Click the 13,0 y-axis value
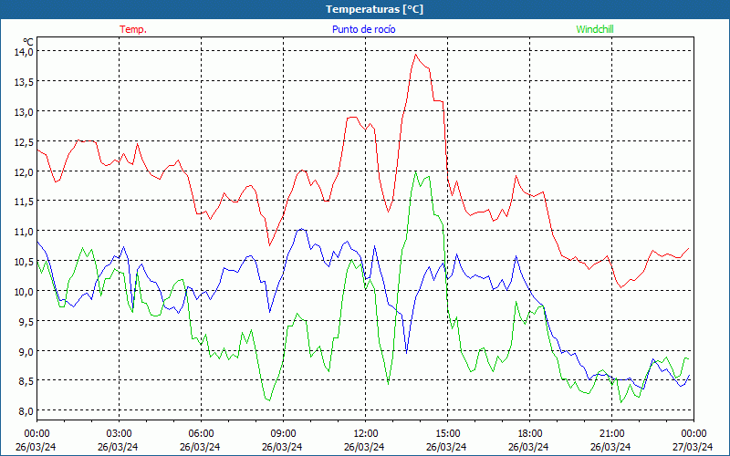The height and width of the screenshot is (456, 730). click(24, 111)
